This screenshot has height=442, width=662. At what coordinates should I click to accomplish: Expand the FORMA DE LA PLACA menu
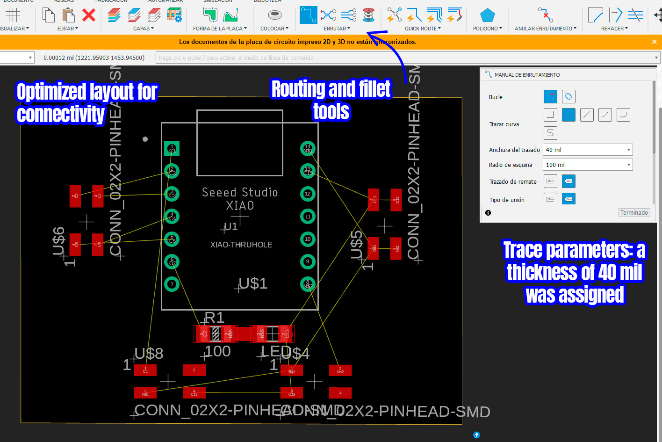point(220,29)
